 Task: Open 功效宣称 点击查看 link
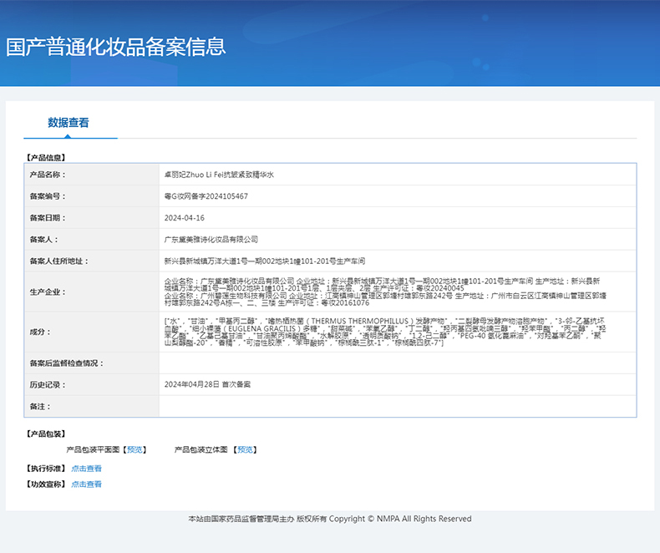(x=86, y=484)
